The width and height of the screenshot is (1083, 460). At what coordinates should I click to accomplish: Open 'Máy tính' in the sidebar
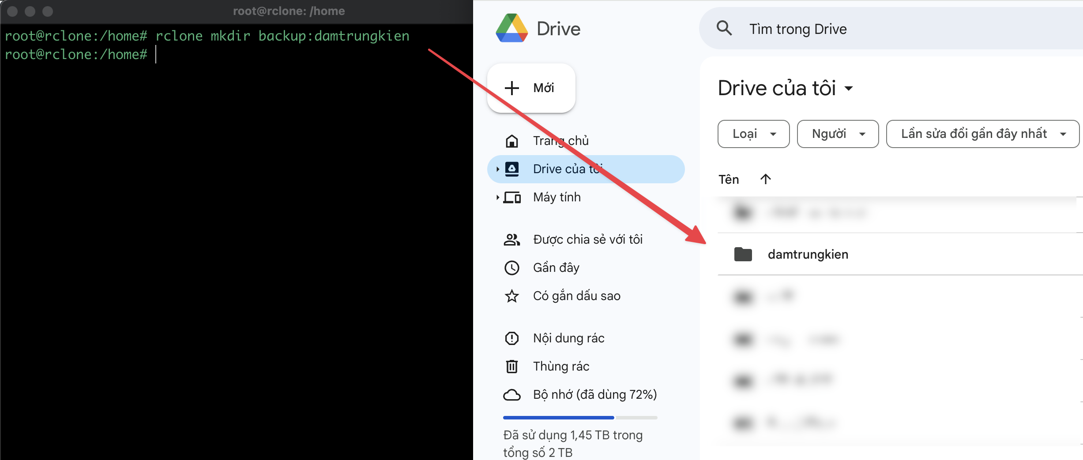(586, 197)
